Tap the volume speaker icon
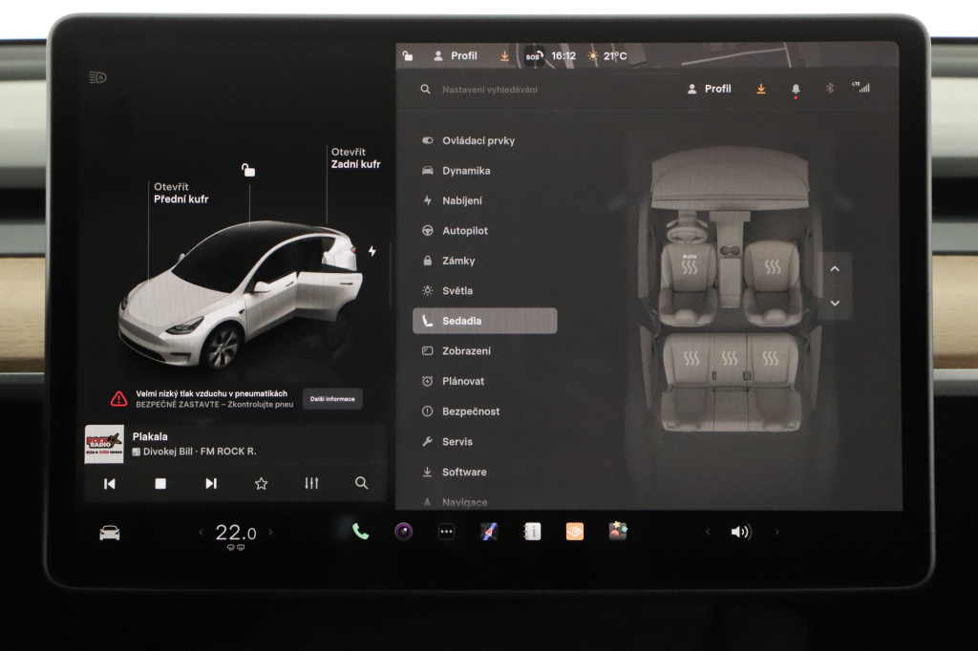The image size is (978, 651). click(x=741, y=532)
